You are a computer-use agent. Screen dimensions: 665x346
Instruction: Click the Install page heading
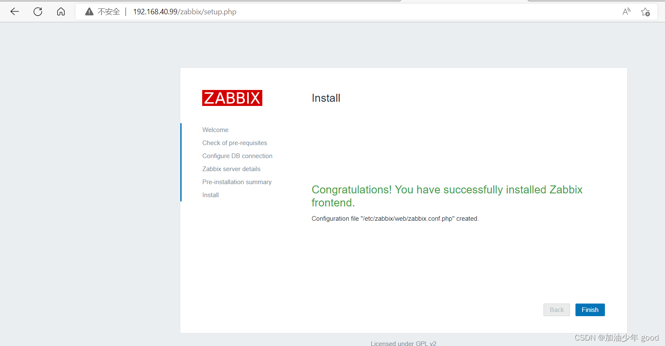pyautogui.click(x=326, y=98)
